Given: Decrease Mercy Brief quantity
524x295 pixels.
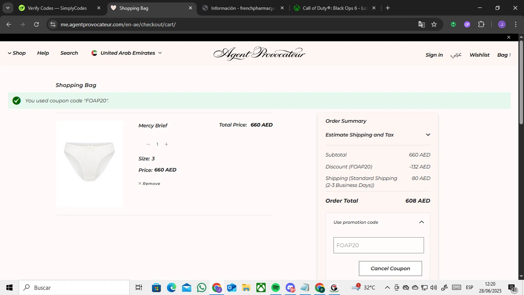Looking at the screenshot, I should coord(148,144).
